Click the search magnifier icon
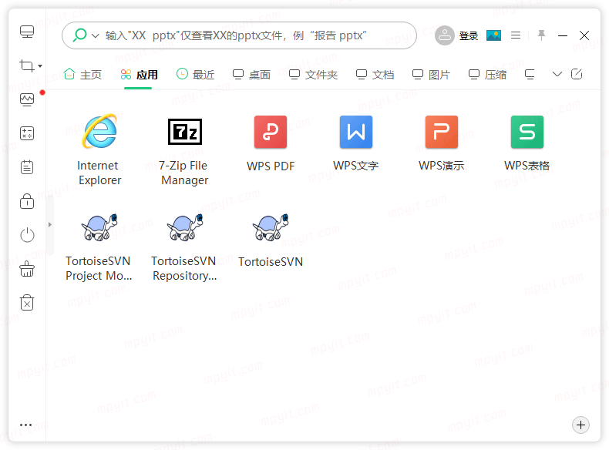The width and height of the screenshot is (609, 450). point(79,35)
